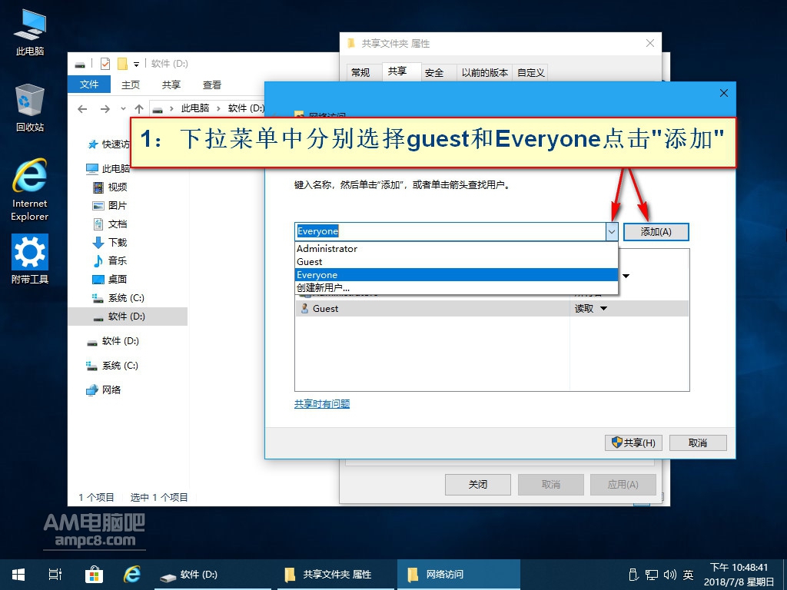
Task: Click the USB device tray icon
Action: pos(633,575)
